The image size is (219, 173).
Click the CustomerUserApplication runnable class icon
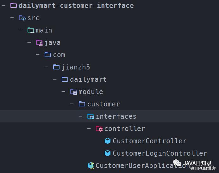pyautogui.click(x=91, y=165)
